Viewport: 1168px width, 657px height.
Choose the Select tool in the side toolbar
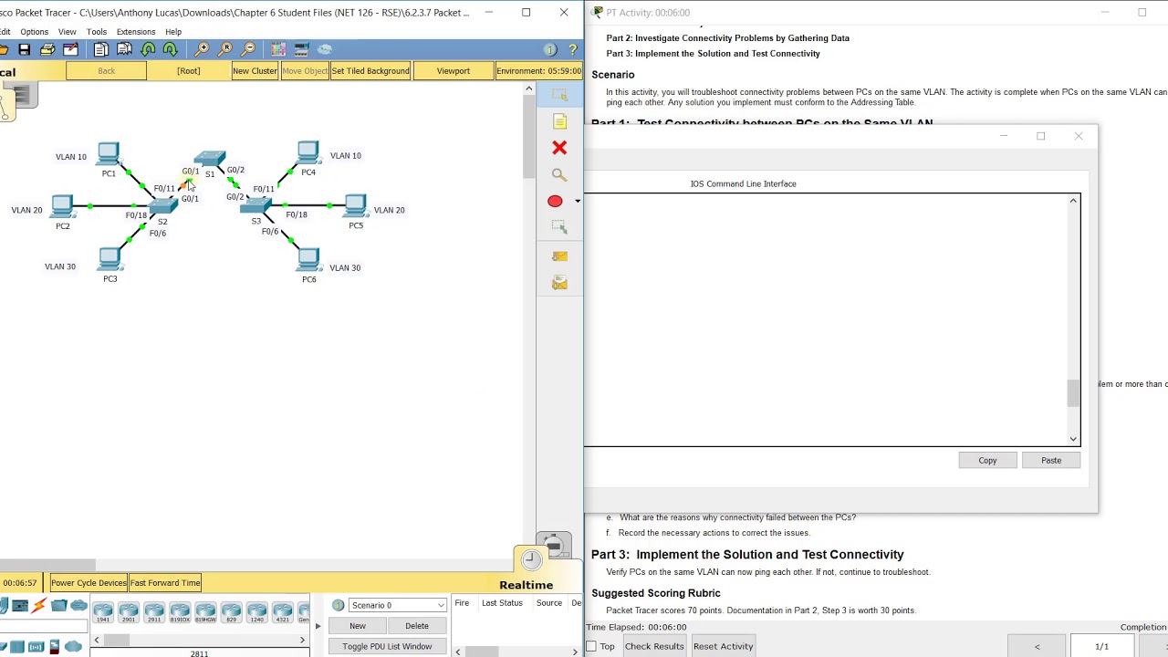[559, 95]
